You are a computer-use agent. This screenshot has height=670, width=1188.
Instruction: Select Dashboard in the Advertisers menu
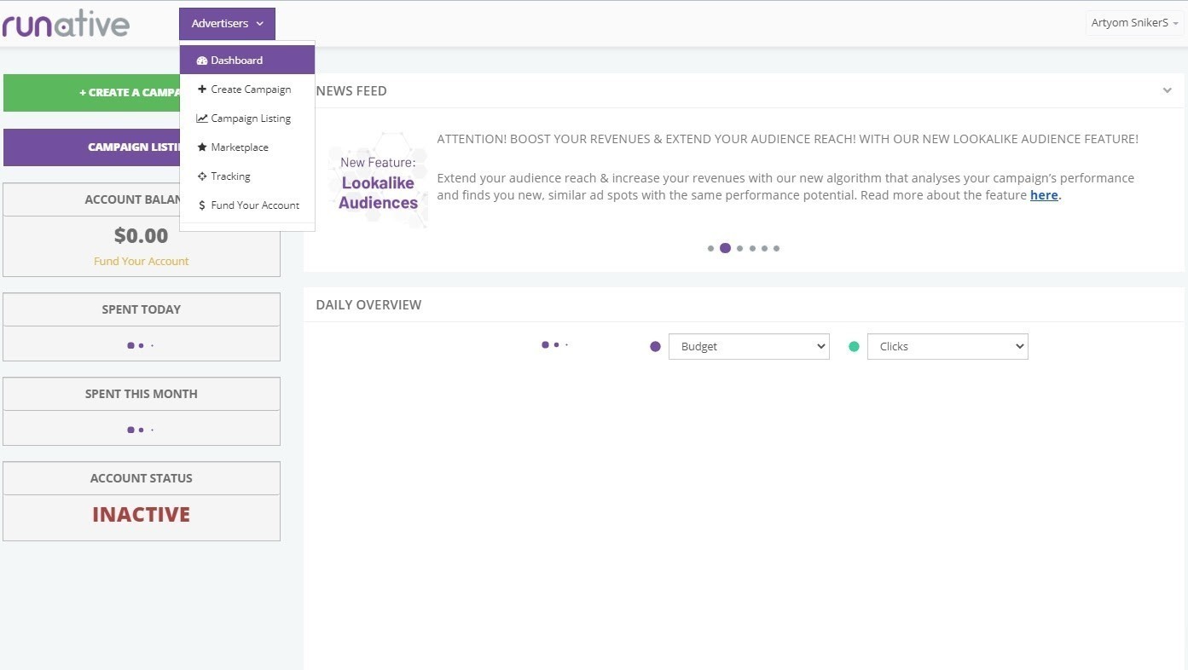(247, 61)
